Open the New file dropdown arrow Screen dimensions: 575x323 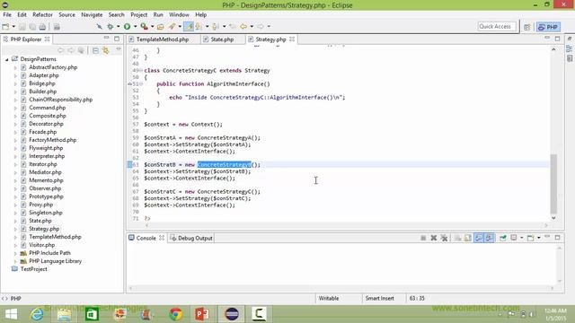point(13,26)
